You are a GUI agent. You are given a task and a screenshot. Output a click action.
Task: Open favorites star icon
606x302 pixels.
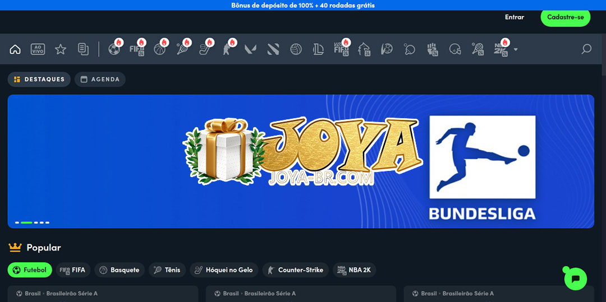click(x=60, y=49)
